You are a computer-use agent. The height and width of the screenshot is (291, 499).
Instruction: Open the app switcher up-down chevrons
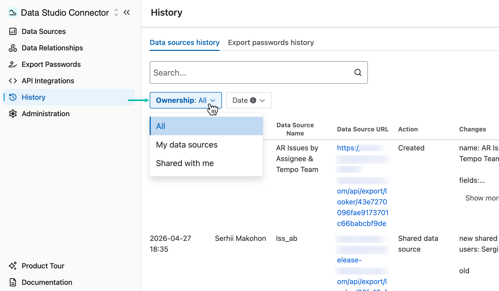[116, 12]
